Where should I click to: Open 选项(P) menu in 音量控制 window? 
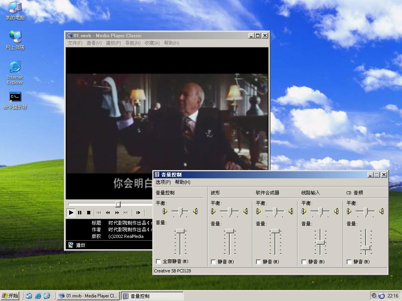coord(163,182)
